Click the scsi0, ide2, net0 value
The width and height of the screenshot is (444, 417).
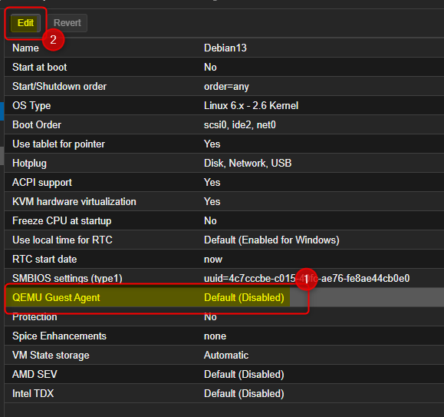pyautogui.click(x=239, y=125)
